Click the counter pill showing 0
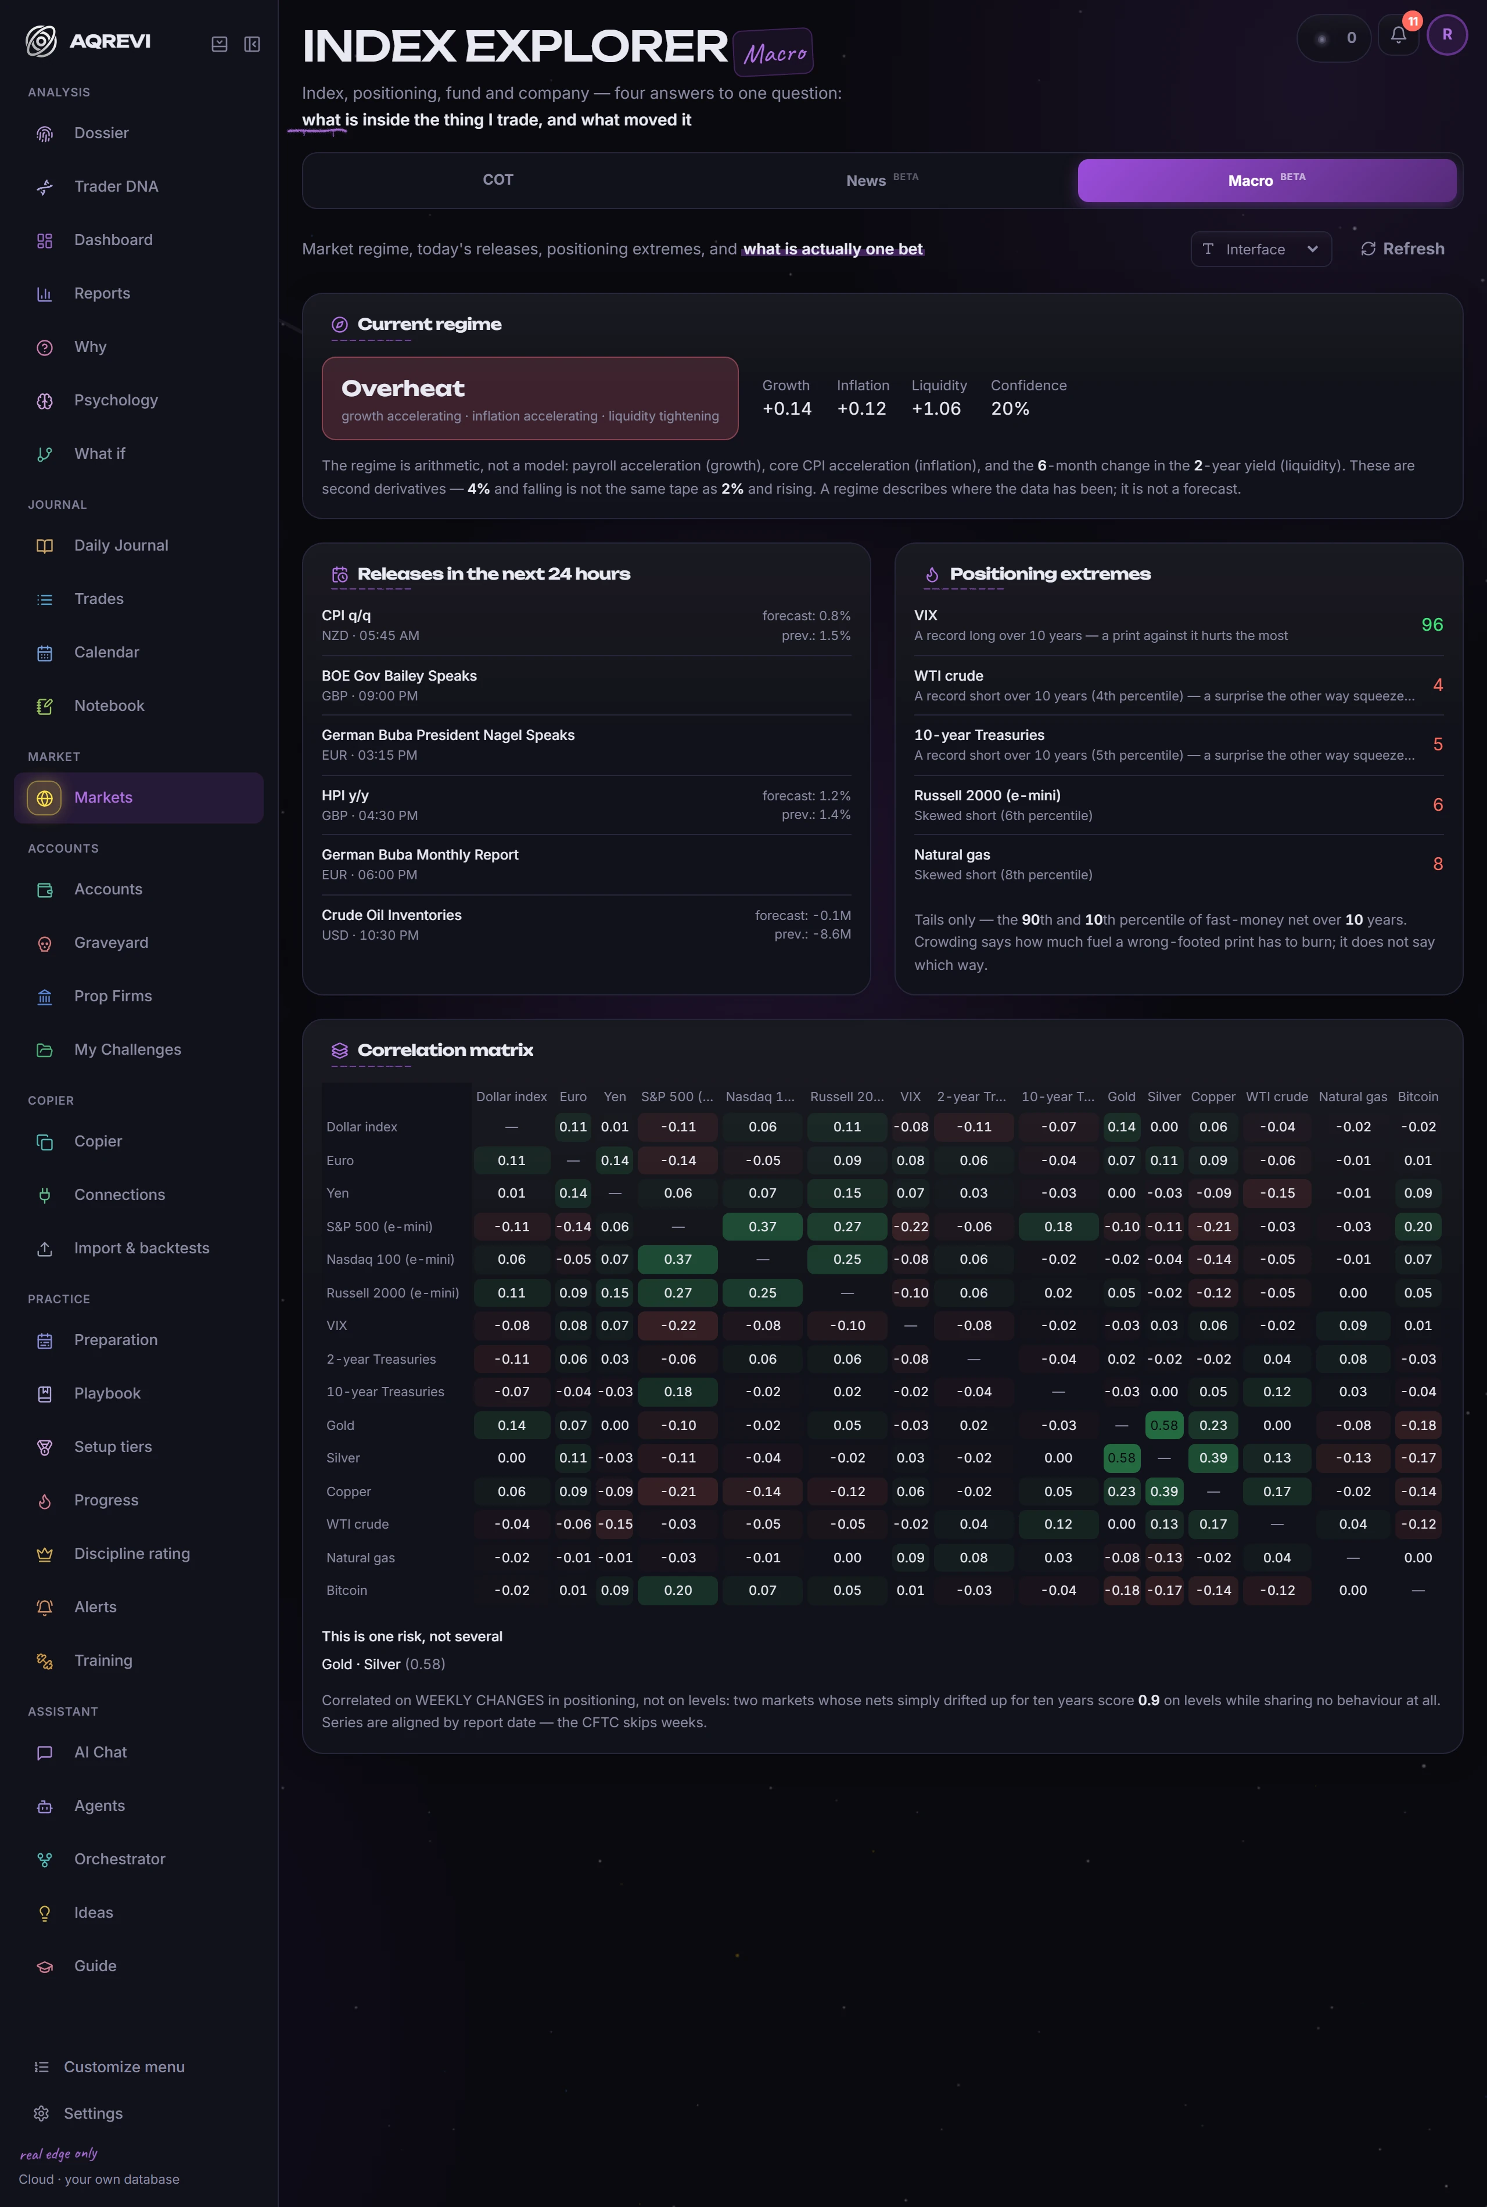This screenshot has width=1487, height=2207. pyautogui.click(x=1334, y=38)
